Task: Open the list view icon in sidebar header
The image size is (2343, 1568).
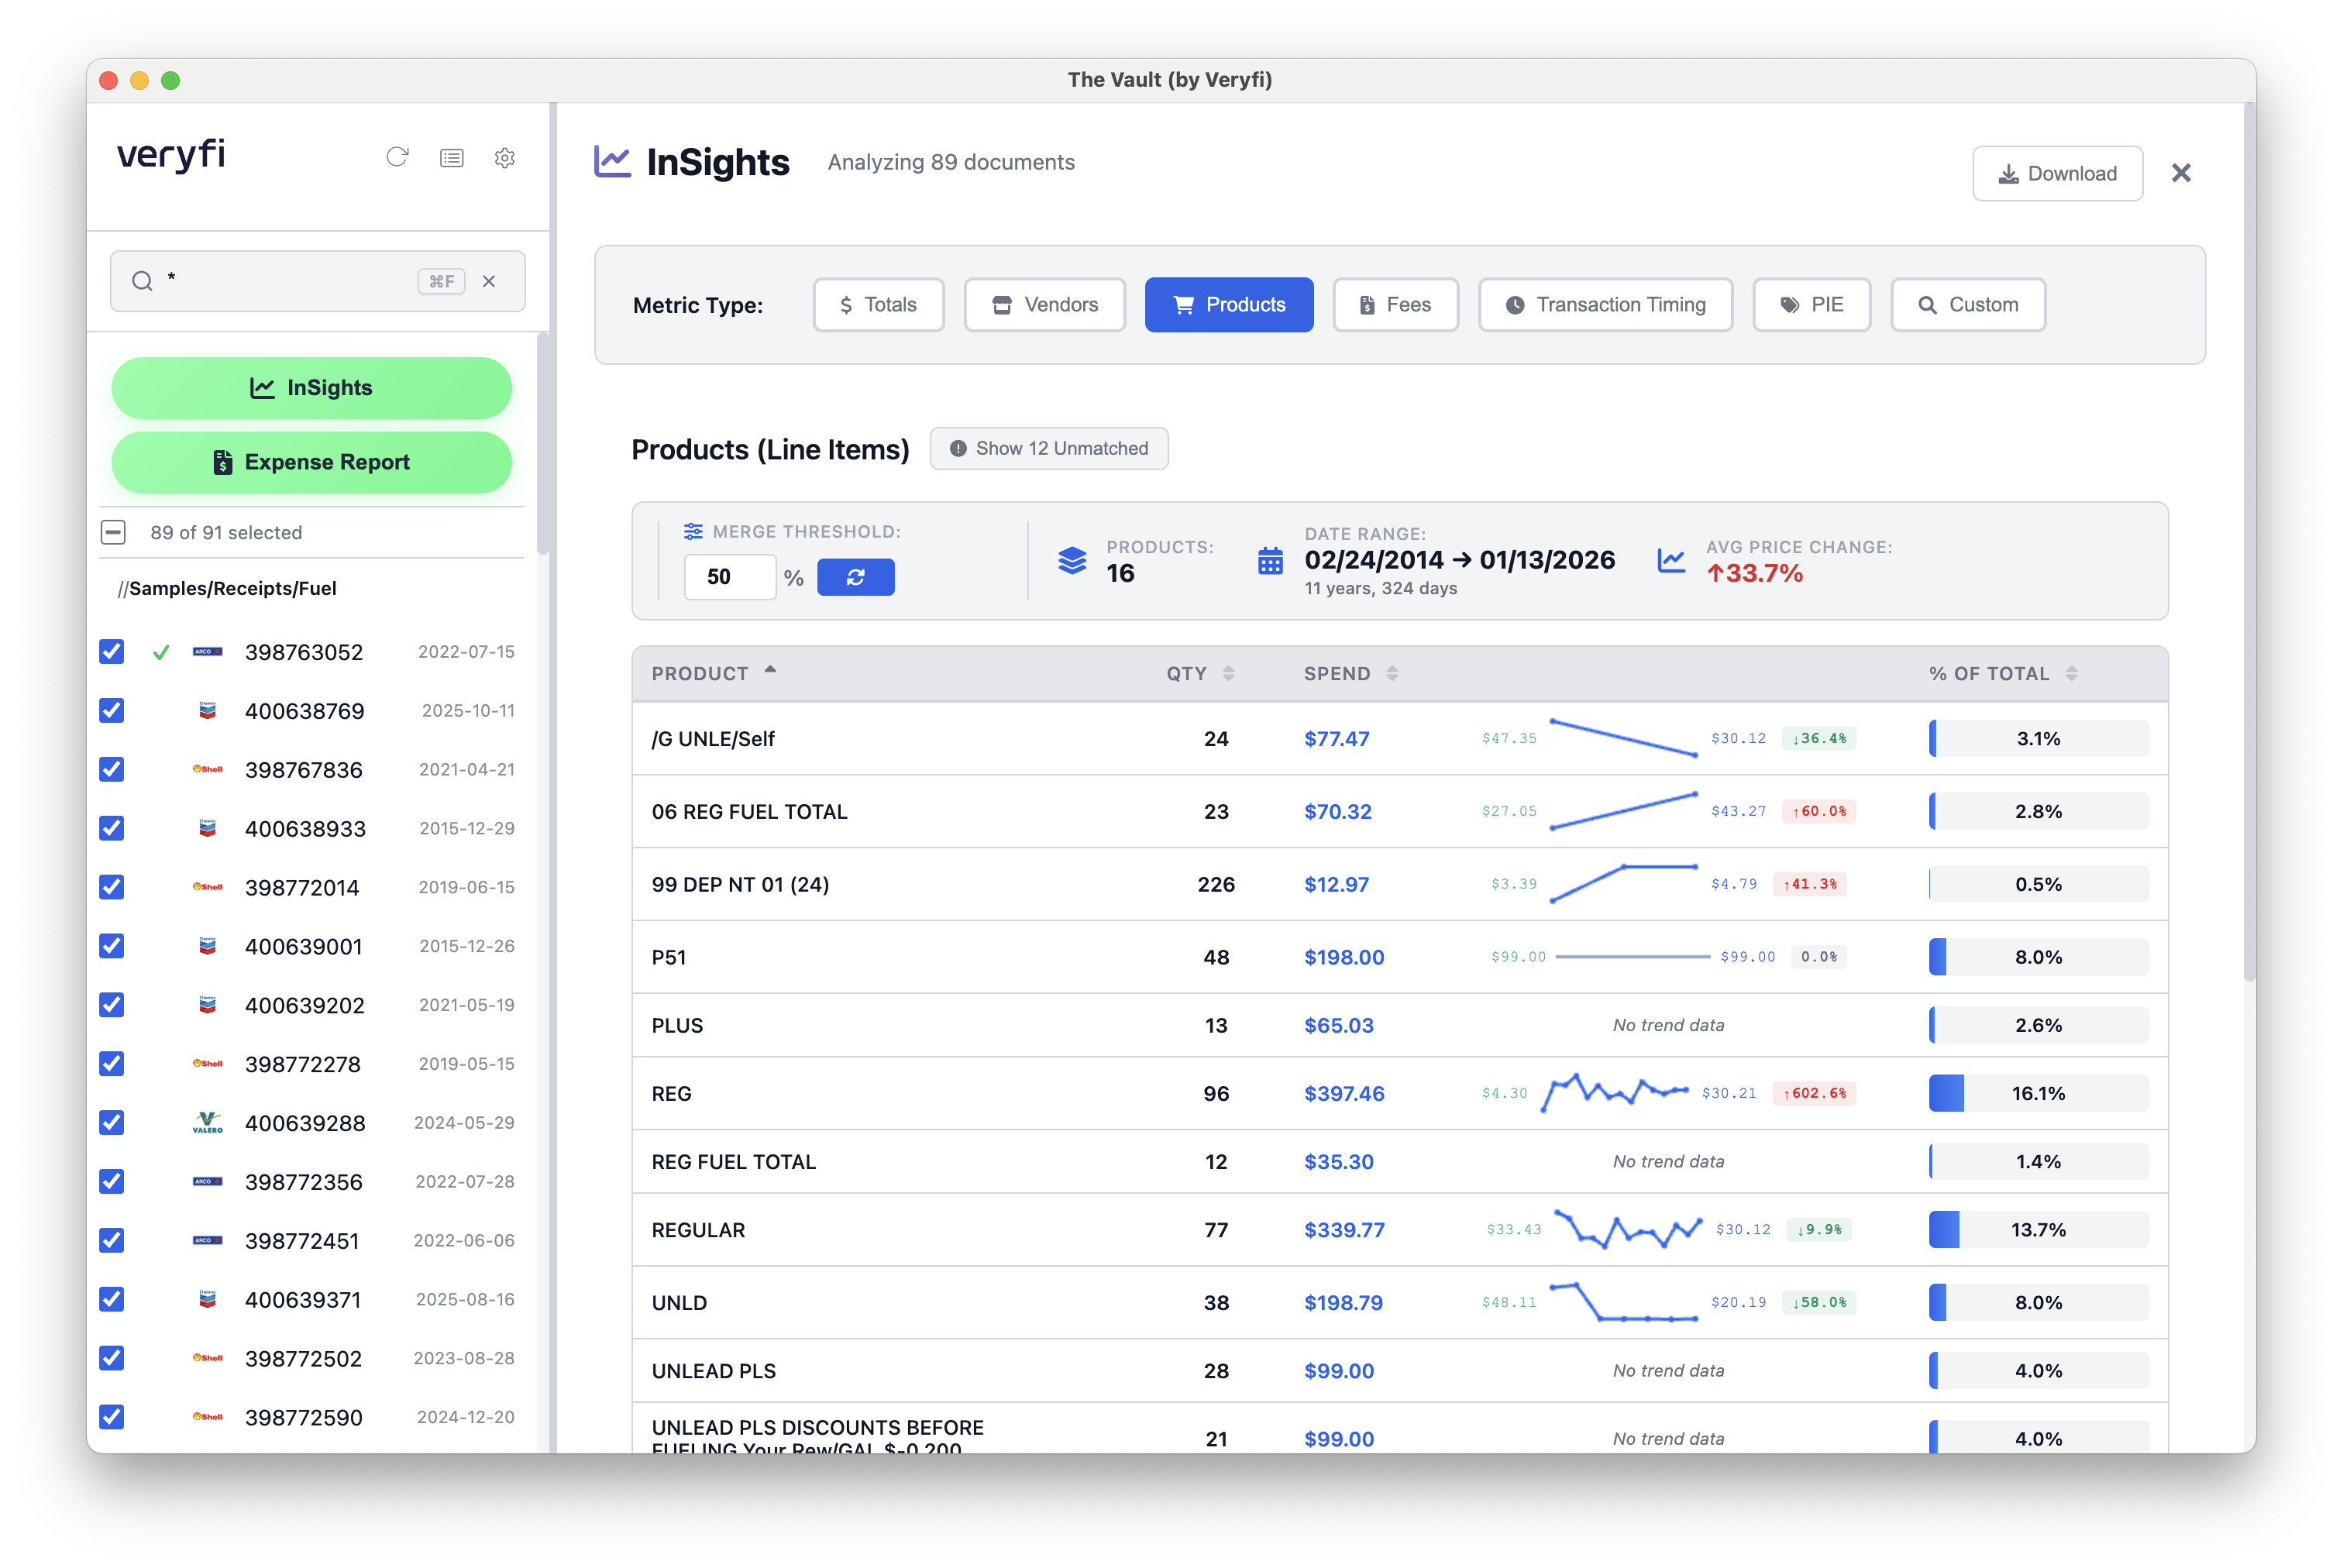Action: (452, 158)
